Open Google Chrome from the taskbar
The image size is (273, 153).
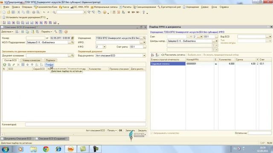46,149
